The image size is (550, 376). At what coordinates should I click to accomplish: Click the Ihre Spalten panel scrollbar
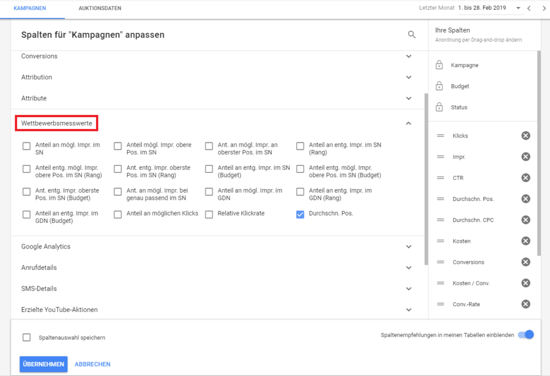pyautogui.click(x=539, y=153)
